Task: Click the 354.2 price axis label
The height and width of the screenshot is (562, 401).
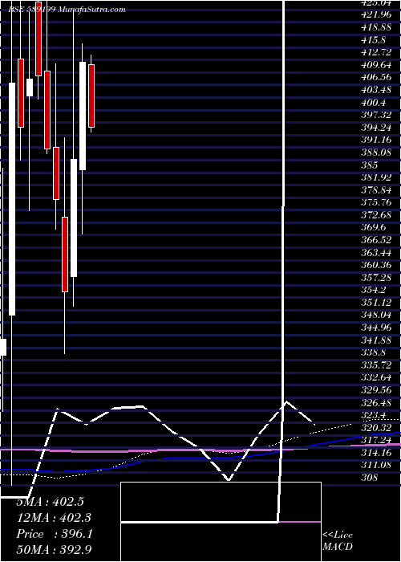Action: point(373,290)
